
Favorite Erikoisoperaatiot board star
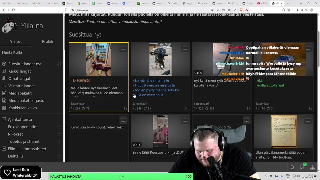tap(59, 127)
